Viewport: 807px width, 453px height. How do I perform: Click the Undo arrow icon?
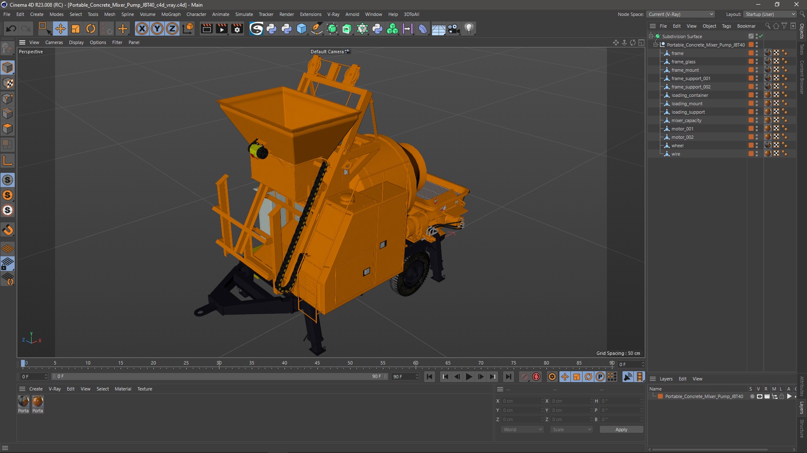click(11, 29)
